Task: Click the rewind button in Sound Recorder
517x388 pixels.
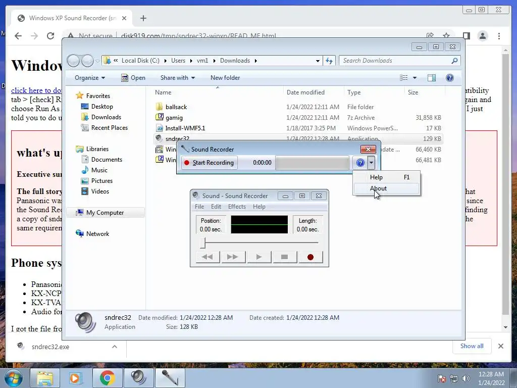Action: pyautogui.click(x=208, y=257)
